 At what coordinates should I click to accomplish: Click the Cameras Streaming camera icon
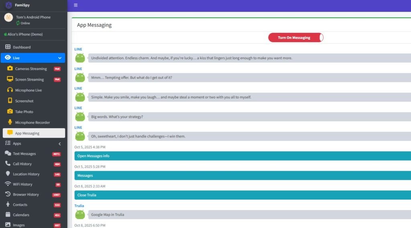(x=10, y=69)
